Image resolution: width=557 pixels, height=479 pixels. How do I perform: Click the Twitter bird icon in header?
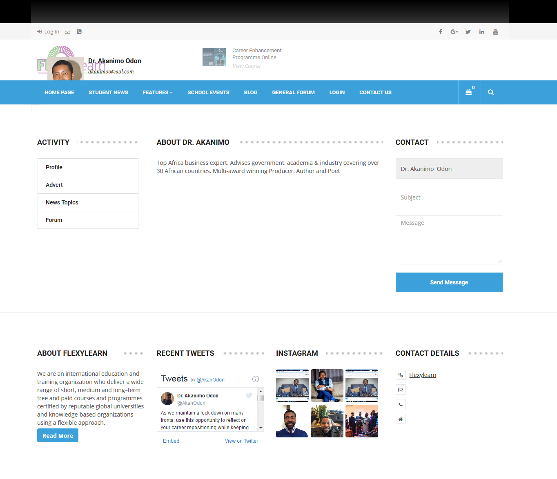point(468,32)
